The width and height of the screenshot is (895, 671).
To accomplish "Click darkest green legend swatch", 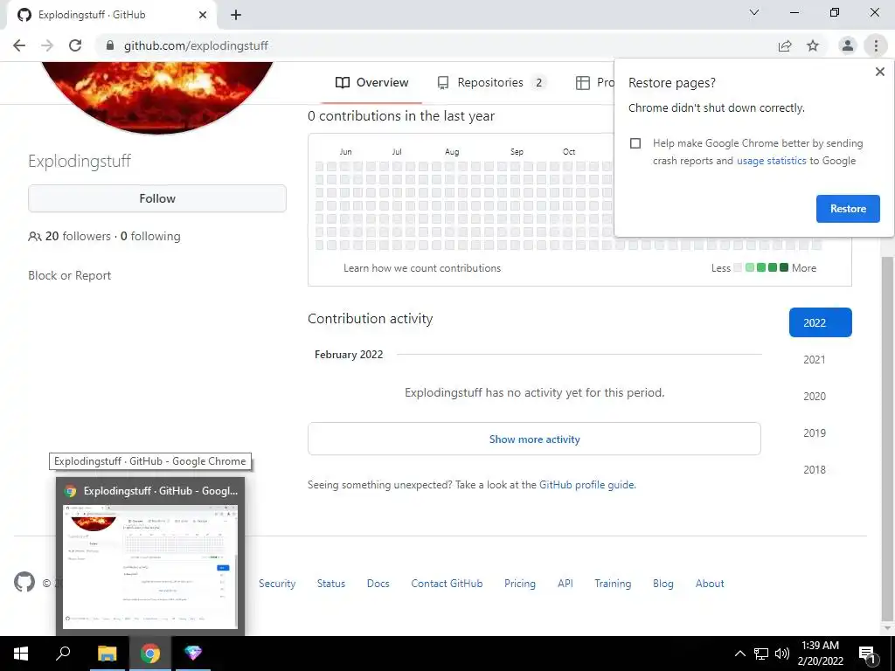I will coord(784,267).
